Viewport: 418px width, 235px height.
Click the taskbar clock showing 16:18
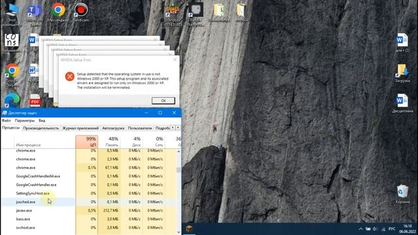(x=408, y=229)
